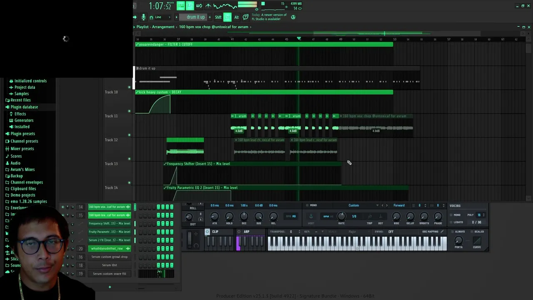The height and width of the screenshot is (300, 533).
Task: Adjust the PORTA knob
Action: pos(458,240)
